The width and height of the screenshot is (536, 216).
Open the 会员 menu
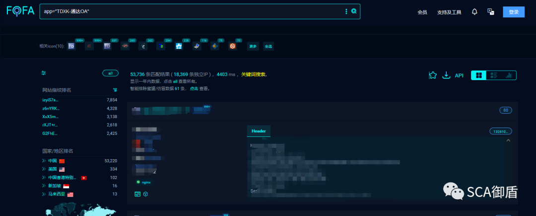pyautogui.click(x=422, y=12)
